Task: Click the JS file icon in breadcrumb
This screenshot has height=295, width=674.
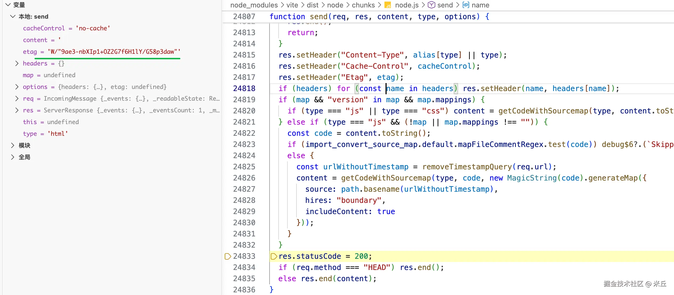Action: point(388,5)
